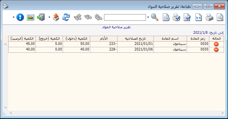Image resolution: width=228 pixels, height=119 pixels.
Task: Expand dropdown arrow next to export icon
Action: point(49,17)
